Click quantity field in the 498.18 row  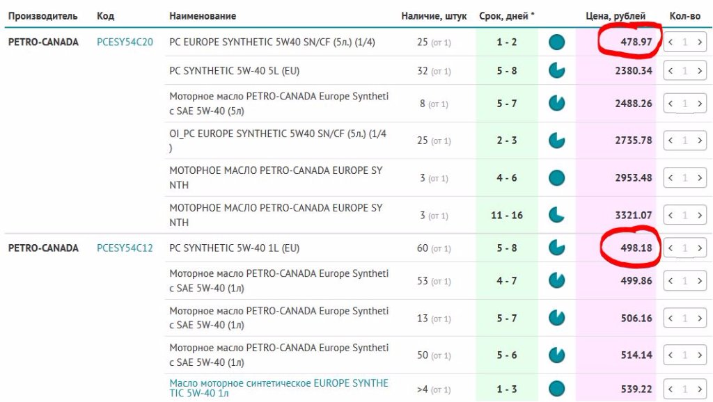pos(685,248)
